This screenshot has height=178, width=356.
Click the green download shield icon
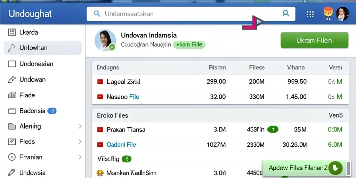click(x=335, y=168)
